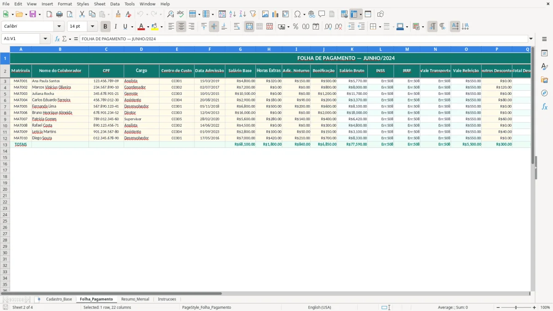
Task: Click Format as Percent icon
Action: tap(295, 27)
